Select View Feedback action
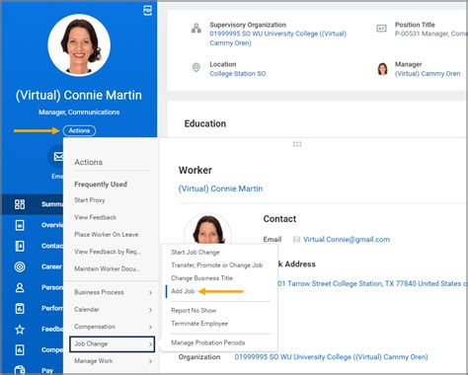Viewport: 468px width, 375px height. [96, 217]
